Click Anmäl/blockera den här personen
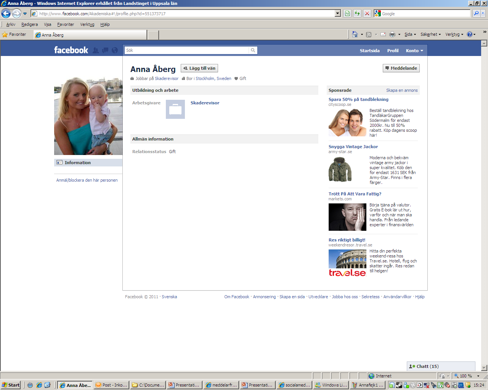Screen dimensions: 488x390 pos(87,180)
